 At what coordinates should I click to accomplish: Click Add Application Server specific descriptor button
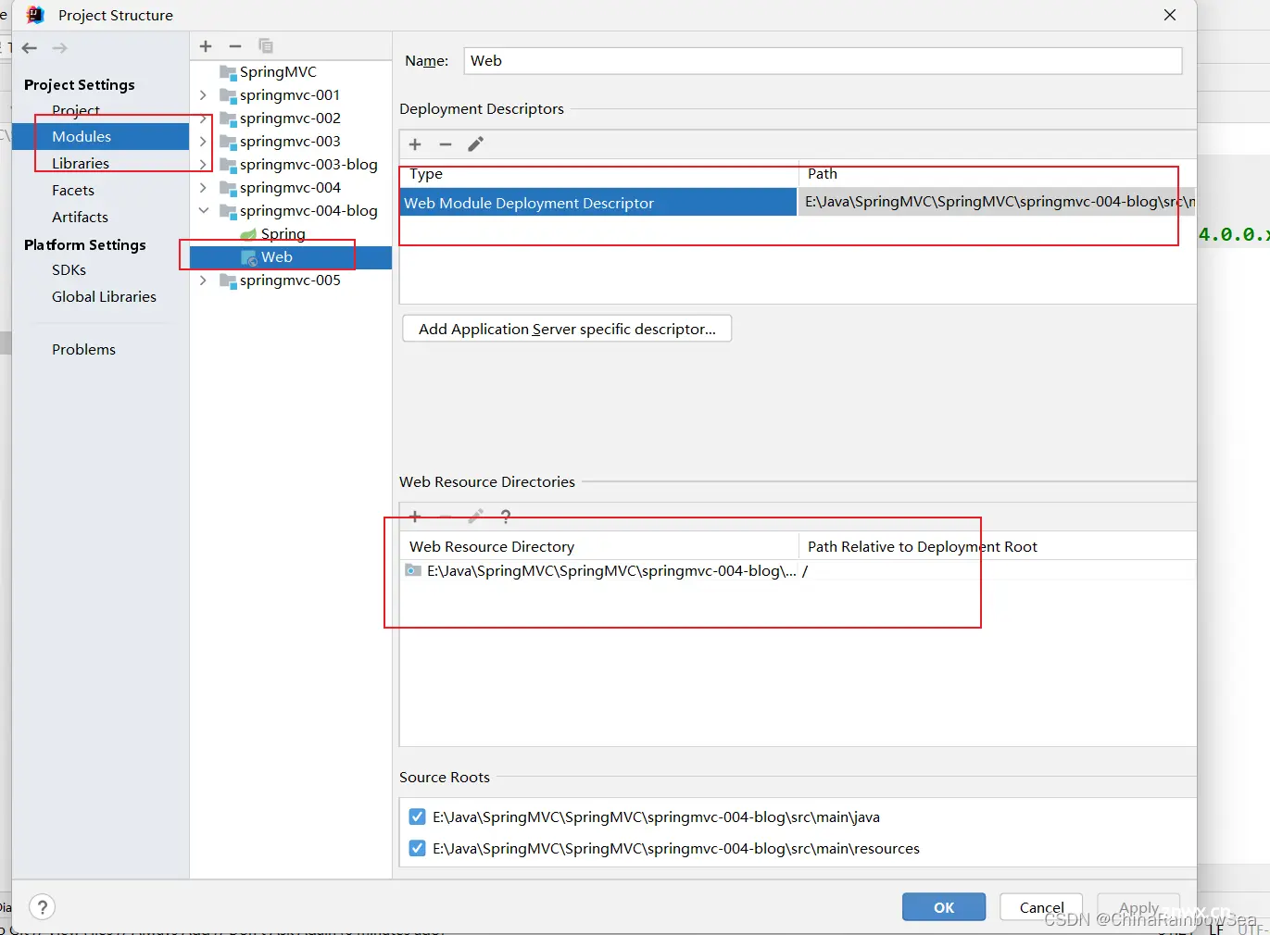point(567,329)
